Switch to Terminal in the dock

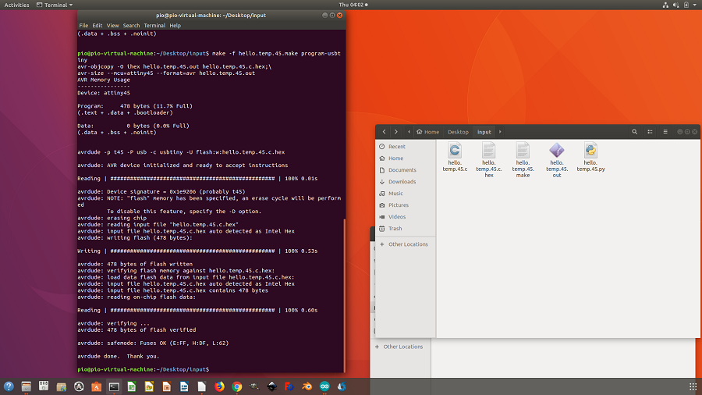click(114, 386)
